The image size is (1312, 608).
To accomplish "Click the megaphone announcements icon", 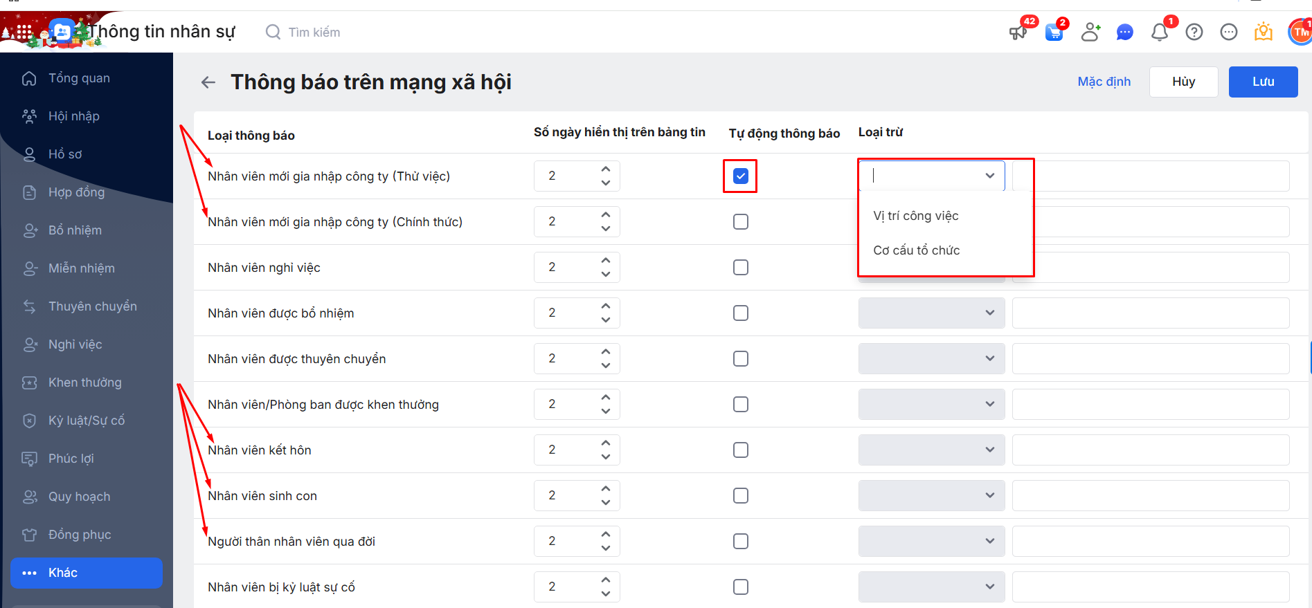I will point(1018,32).
